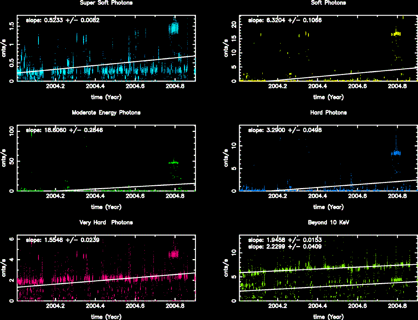
Task: Click the Soft Photons plot title
Action: pyautogui.click(x=328, y=3)
